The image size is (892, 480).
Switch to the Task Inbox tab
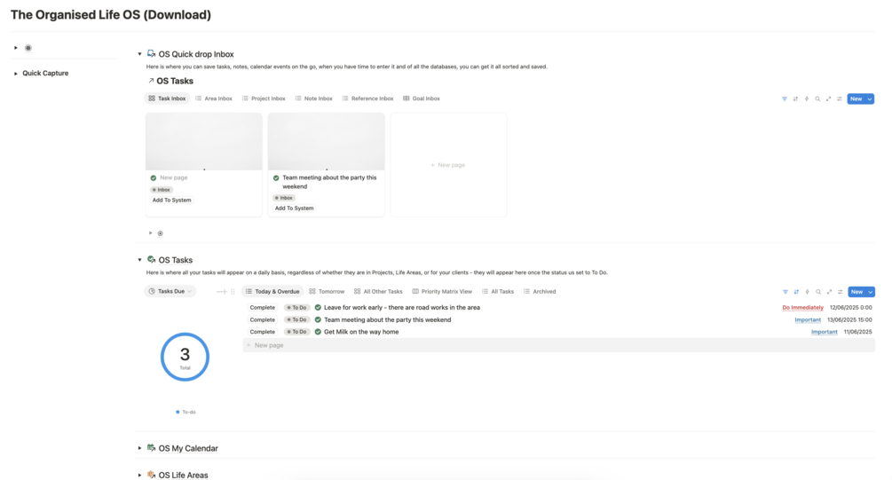coord(167,98)
